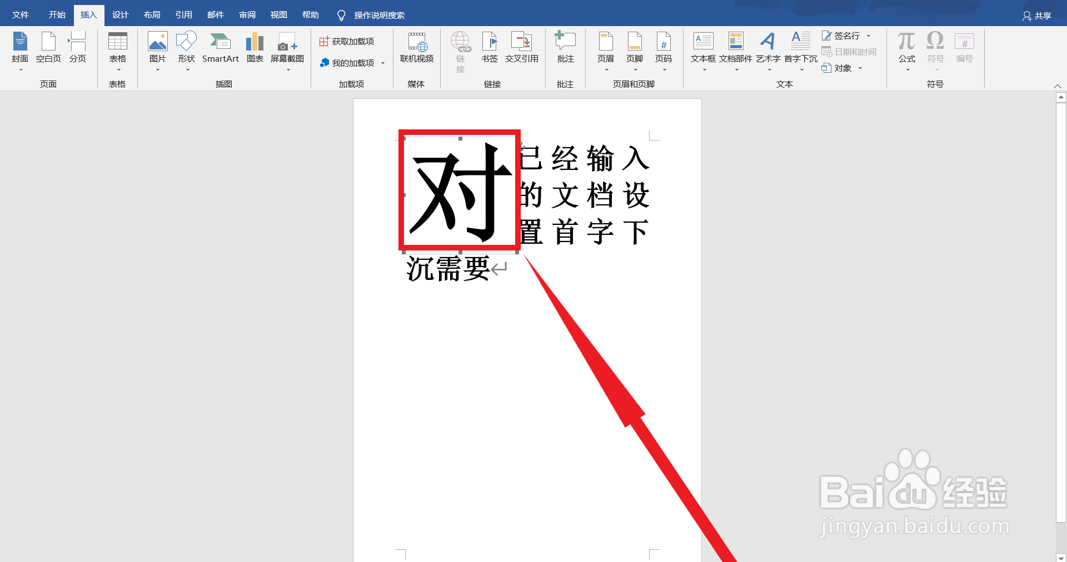Expand the Text Box dropdown arrow
Viewport: 1067px width, 562px height.
(705, 70)
